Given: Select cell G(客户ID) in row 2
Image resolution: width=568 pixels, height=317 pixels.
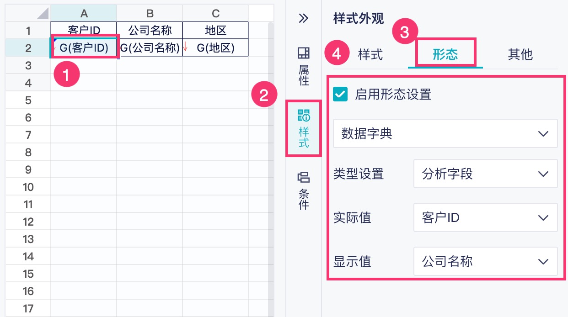Looking at the screenshot, I should [x=84, y=48].
